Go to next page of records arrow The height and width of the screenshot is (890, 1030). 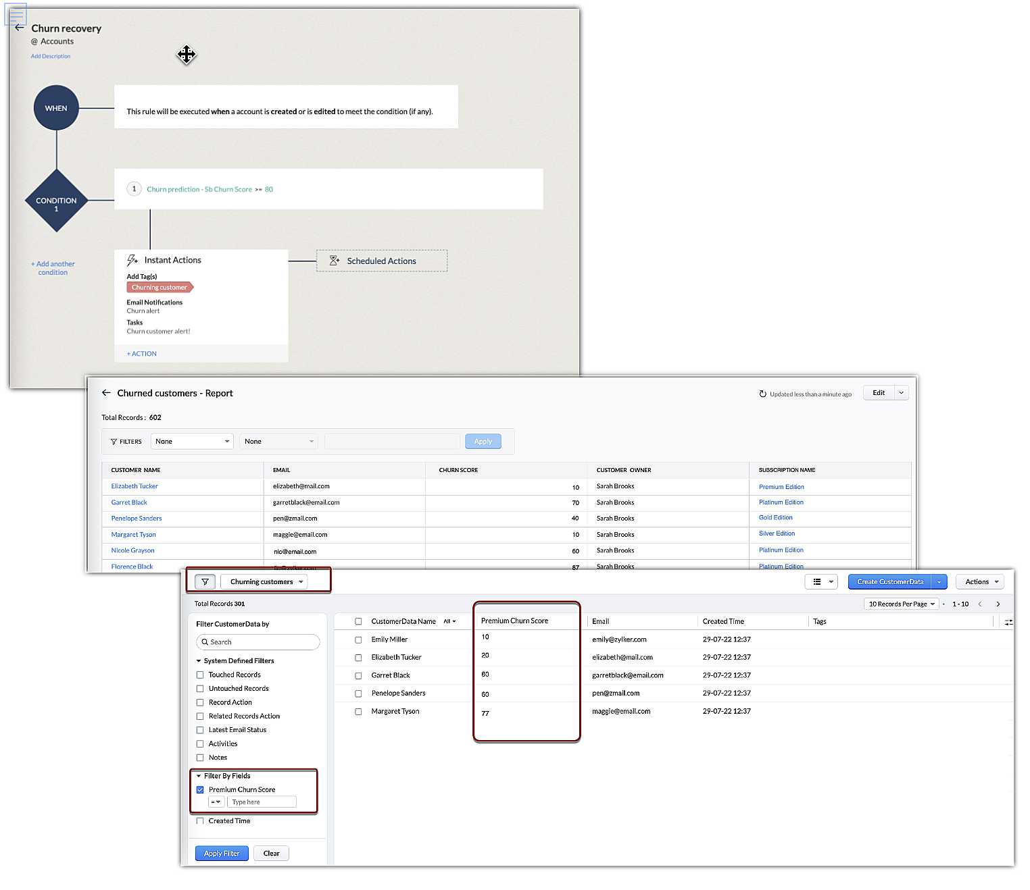(x=998, y=604)
